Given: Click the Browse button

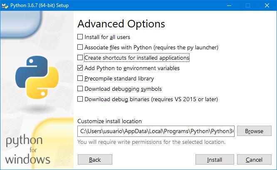Looking at the screenshot, I should (x=254, y=131).
